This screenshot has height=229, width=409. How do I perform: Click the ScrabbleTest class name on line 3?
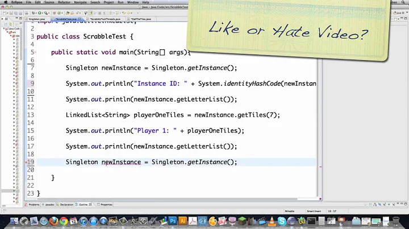(105, 36)
